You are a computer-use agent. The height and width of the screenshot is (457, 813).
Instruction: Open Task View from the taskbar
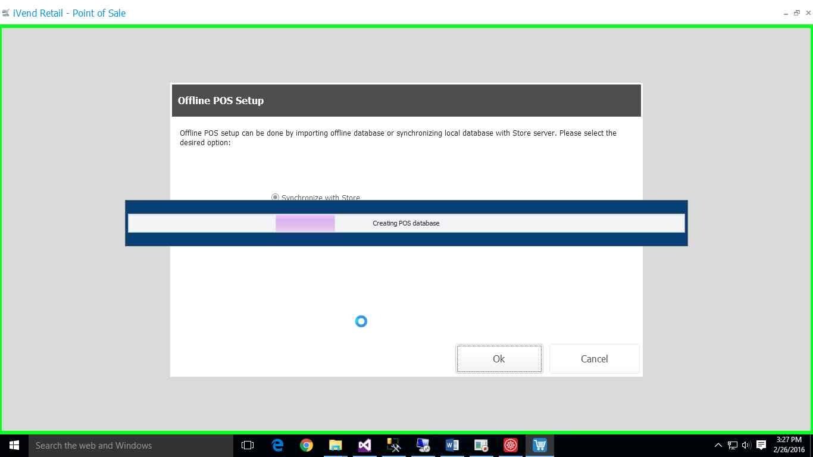pyautogui.click(x=248, y=445)
